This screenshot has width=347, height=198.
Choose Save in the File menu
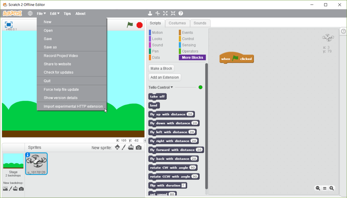[x=72, y=39]
